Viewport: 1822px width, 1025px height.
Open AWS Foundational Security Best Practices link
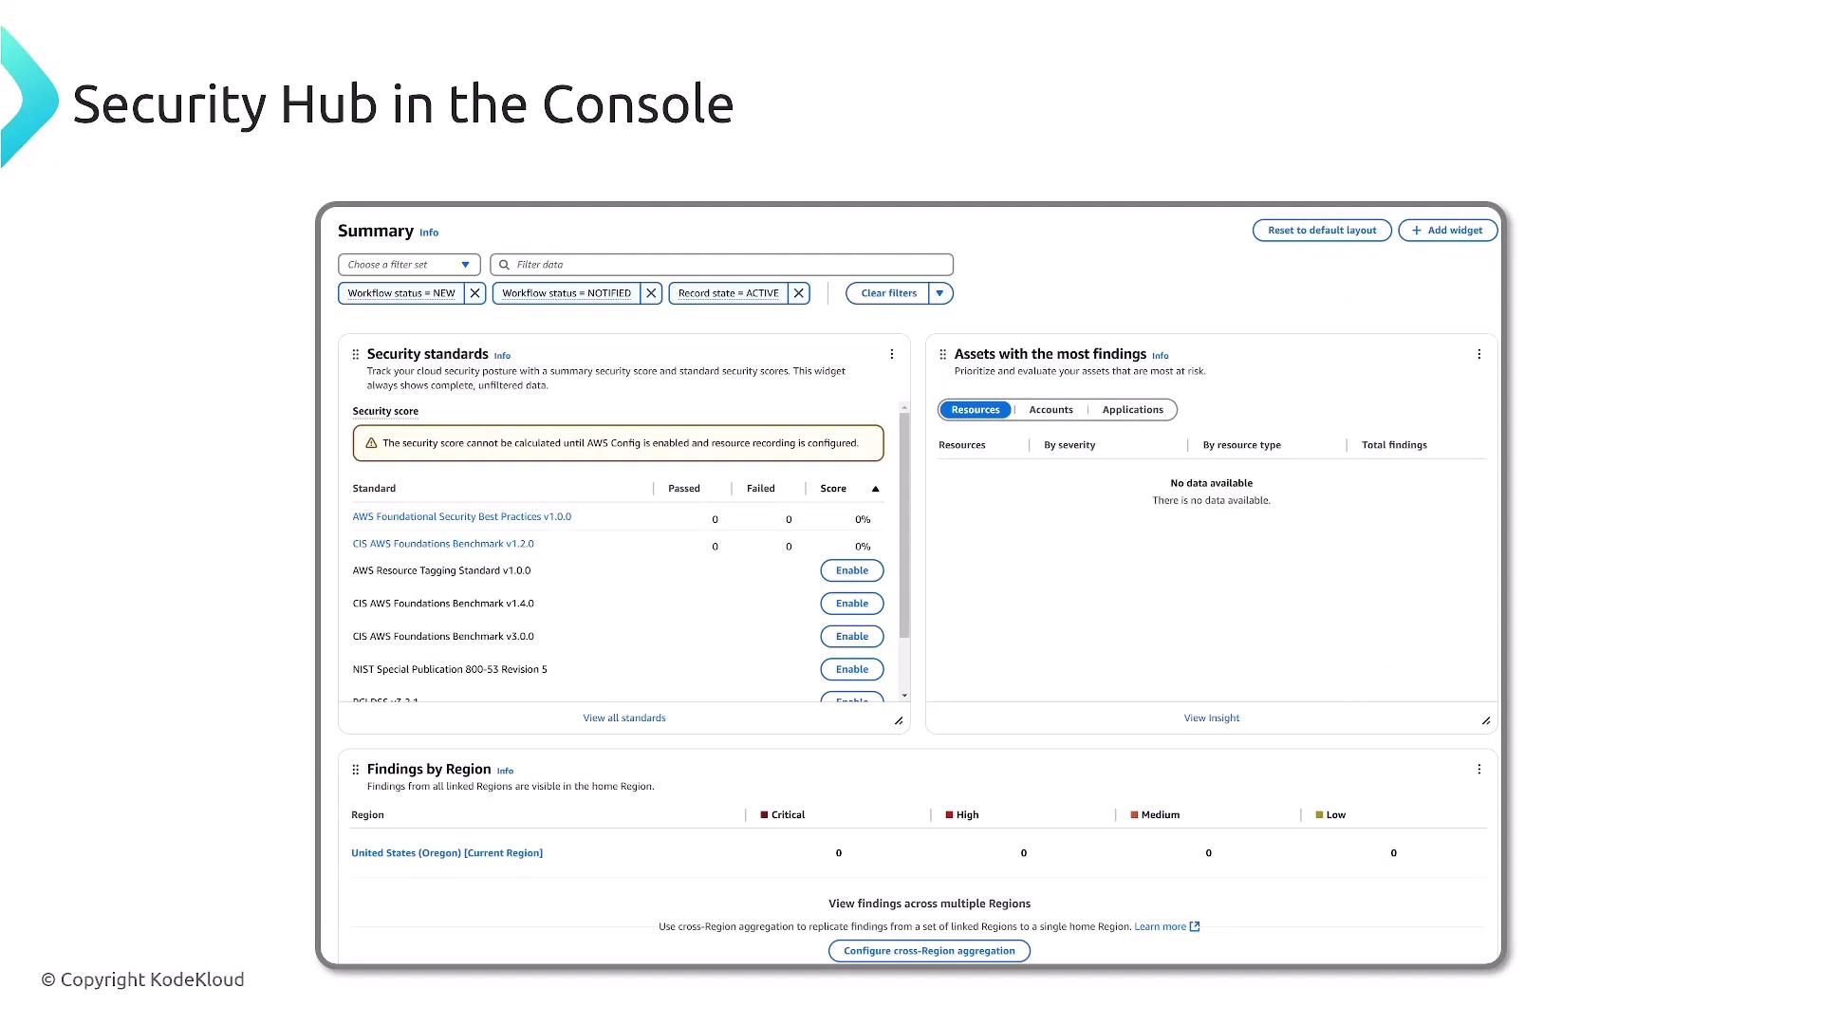pos(461,517)
